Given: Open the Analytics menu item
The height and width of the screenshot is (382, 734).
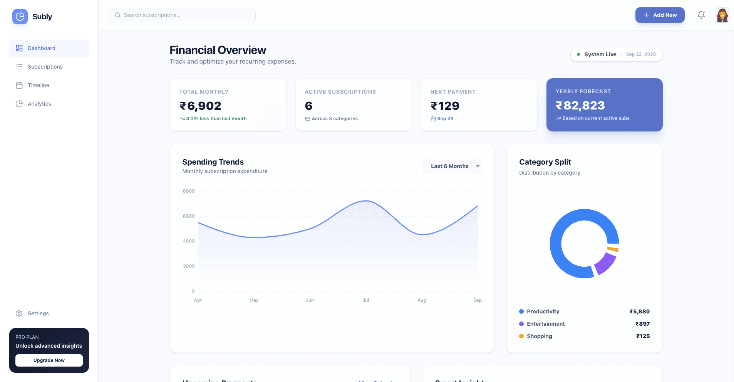Looking at the screenshot, I should pyautogui.click(x=49, y=104).
